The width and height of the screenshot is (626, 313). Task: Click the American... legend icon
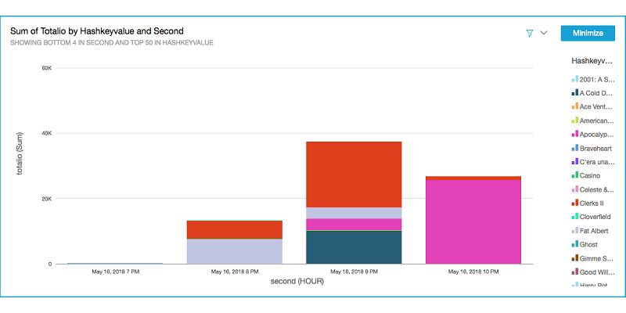[x=575, y=121]
